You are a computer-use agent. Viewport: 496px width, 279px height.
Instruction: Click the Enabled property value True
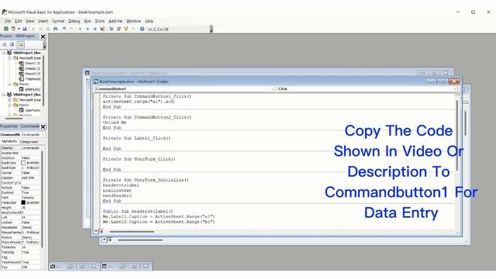(x=30, y=193)
